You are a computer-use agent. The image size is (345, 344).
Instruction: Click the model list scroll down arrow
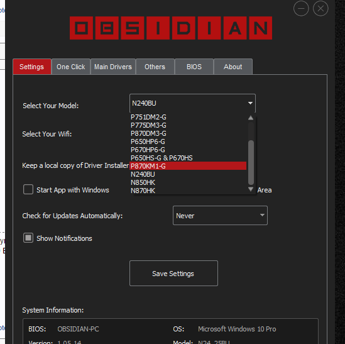click(x=251, y=189)
